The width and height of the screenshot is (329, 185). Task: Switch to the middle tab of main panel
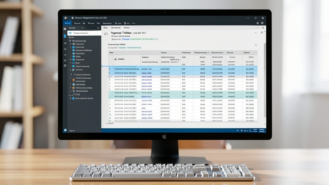coord(116,28)
